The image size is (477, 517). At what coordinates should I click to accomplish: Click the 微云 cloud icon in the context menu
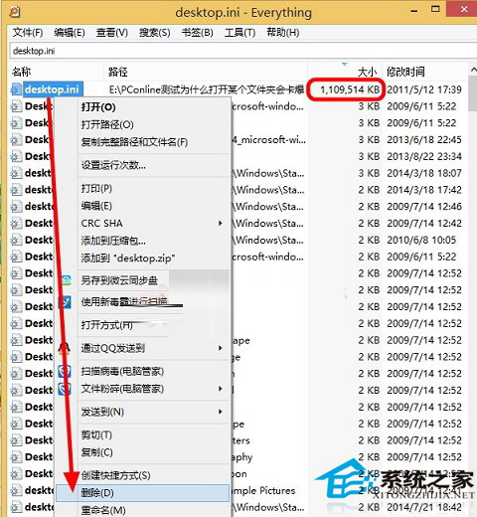pos(67,280)
